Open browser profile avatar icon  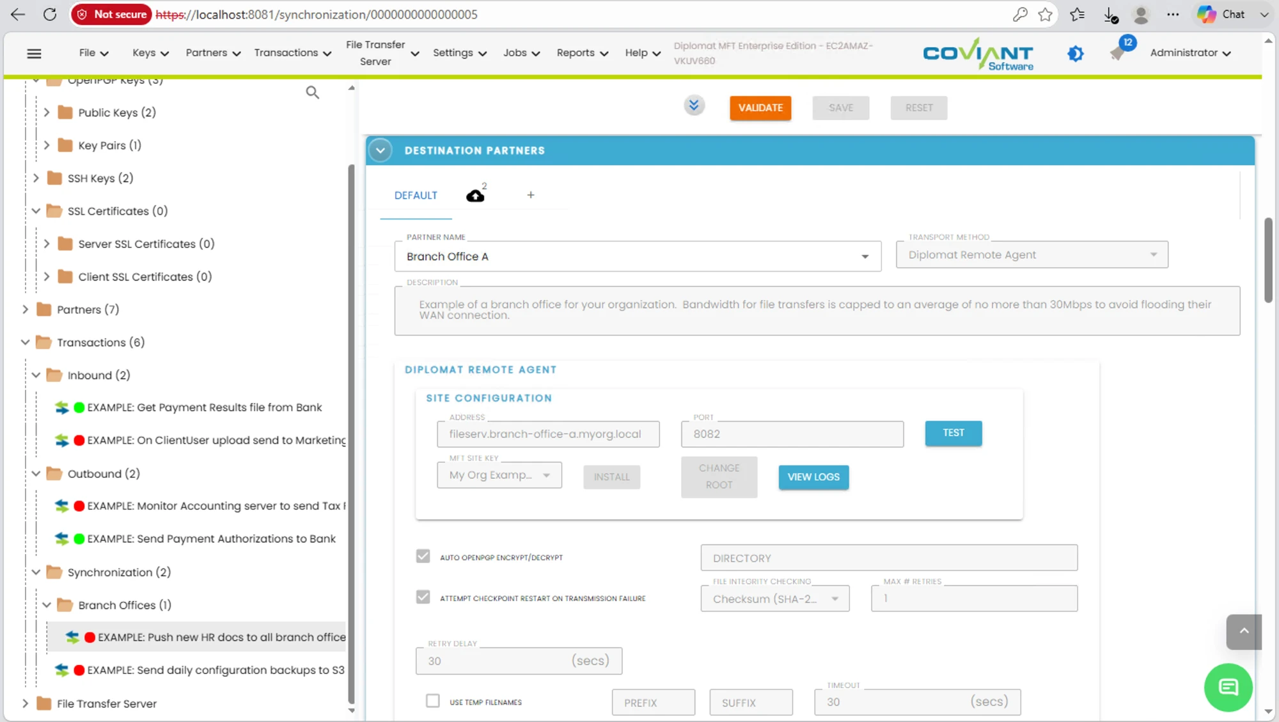click(x=1141, y=14)
